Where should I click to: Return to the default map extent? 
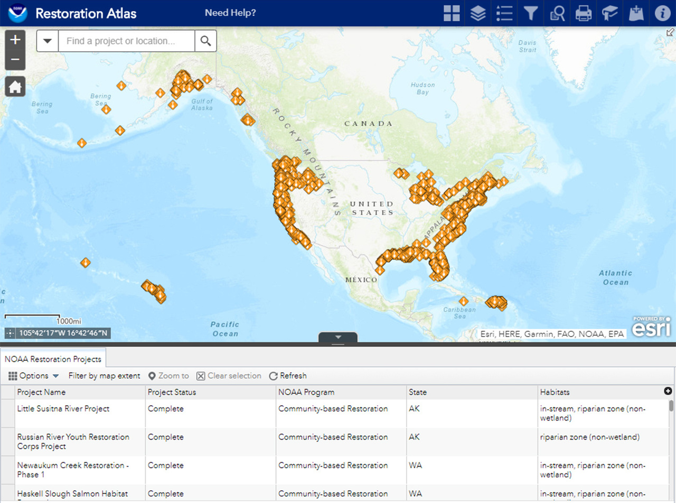[15, 86]
